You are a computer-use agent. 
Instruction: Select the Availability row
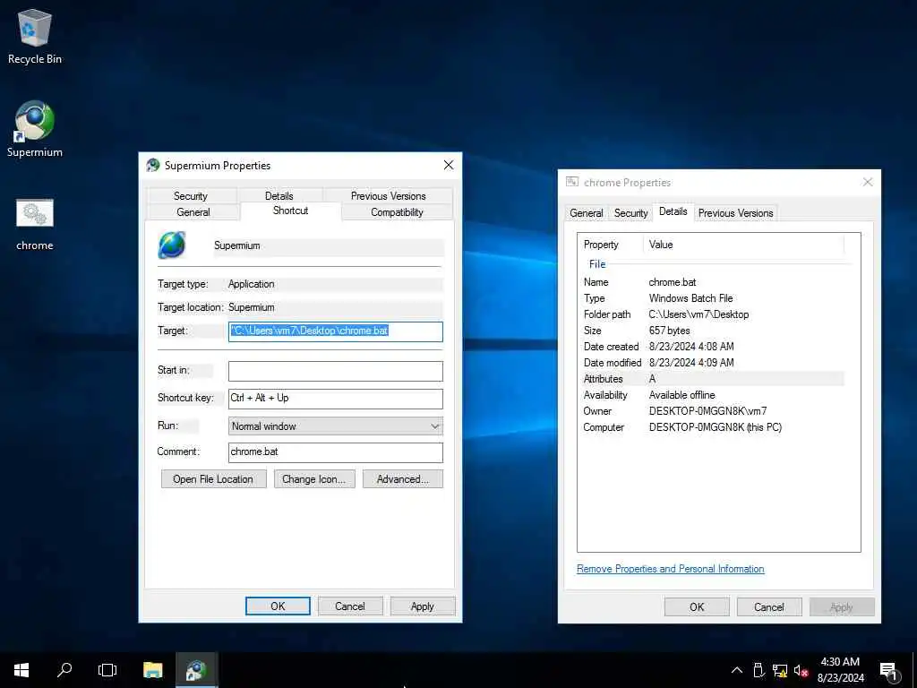point(714,395)
